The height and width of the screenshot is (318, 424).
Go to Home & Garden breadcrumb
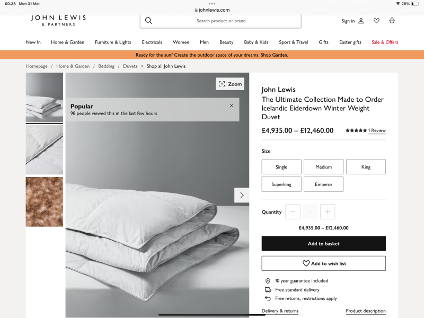click(x=73, y=66)
